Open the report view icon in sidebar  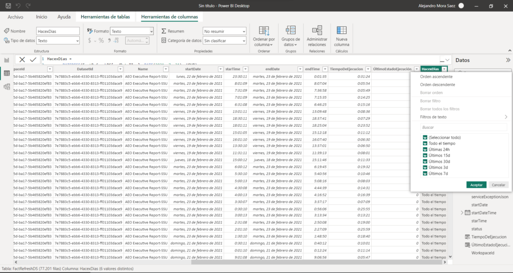[x=7, y=60]
